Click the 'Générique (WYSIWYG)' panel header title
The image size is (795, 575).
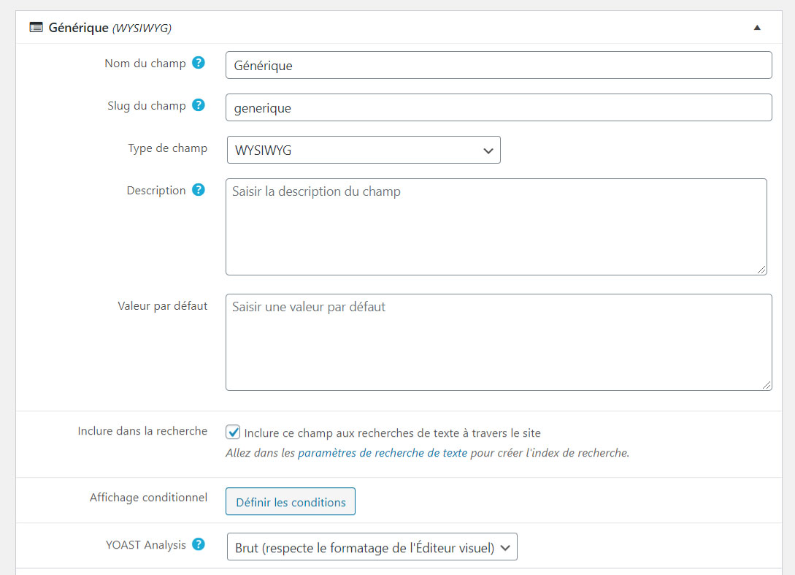coord(110,28)
